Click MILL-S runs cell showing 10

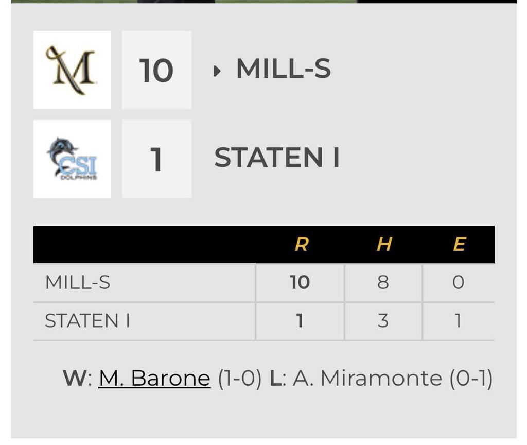[x=300, y=282]
